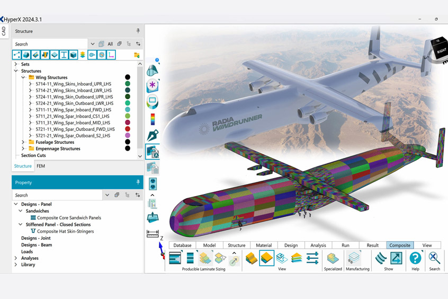Screen dimensions: 448x299
Task: Click the Manufacturing ribbon icon
Action: 354,258
